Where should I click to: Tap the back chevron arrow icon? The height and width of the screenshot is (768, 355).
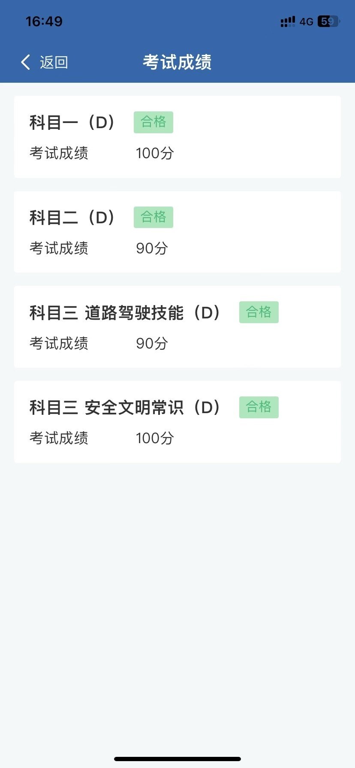26,62
